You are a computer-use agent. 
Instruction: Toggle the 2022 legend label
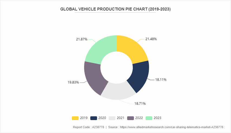point(139,118)
